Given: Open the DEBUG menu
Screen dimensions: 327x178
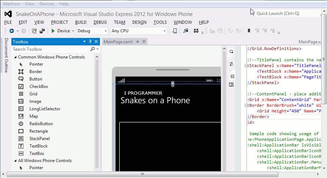Looking at the screenshot, I should 100,22.
